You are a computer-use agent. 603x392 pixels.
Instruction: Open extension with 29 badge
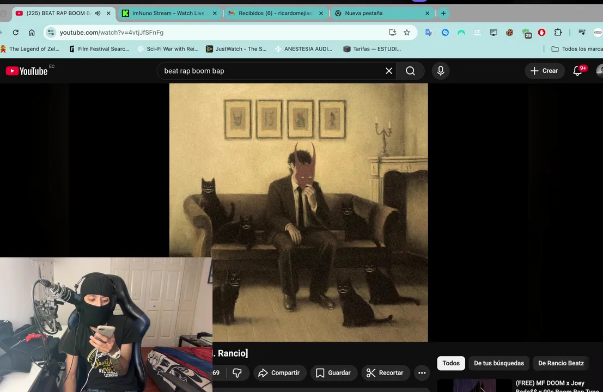[526, 33]
